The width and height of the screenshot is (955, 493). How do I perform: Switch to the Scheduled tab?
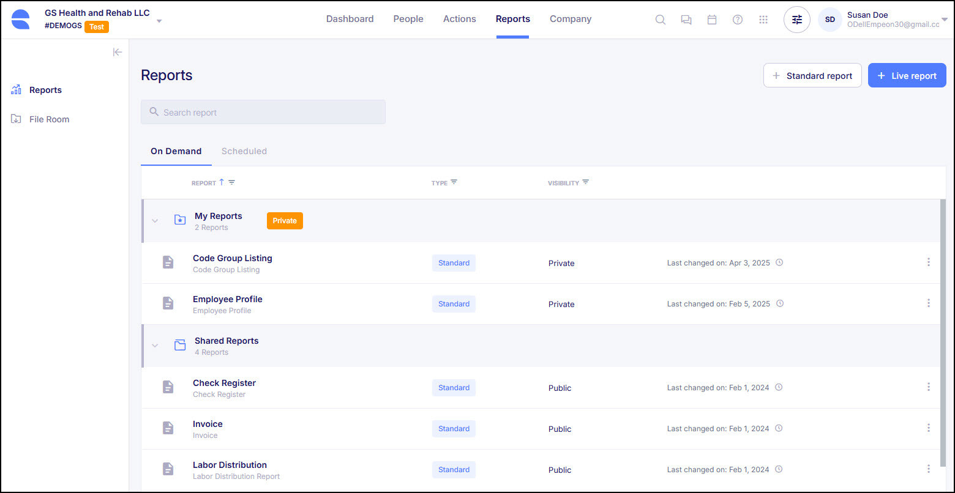(244, 151)
